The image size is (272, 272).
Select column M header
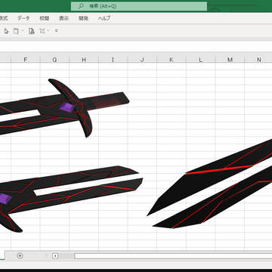pos(230,60)
